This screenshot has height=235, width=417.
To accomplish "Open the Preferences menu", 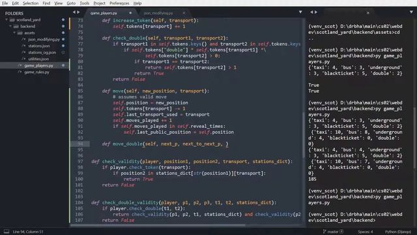I will point(119,3).
